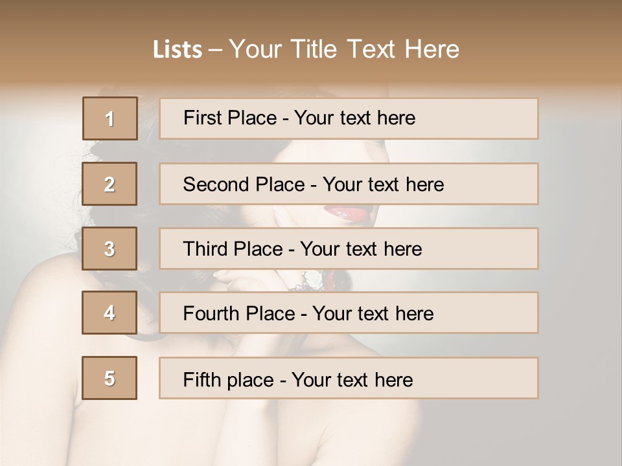Select the number 4 box
Image resolution: width=622 pixels, height=466 pixels.
(x=109, y=313)
